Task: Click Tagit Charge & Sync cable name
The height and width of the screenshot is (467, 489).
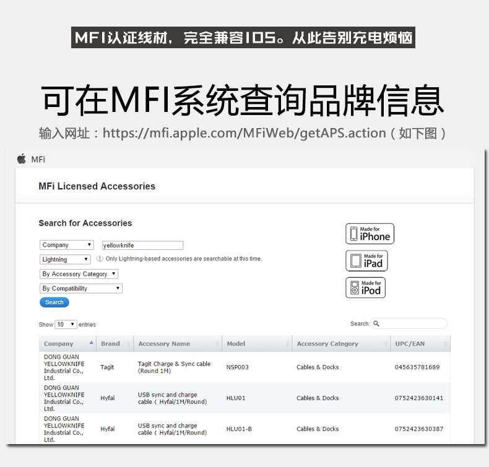Action: pyautogui.click(x=174, y=367)
